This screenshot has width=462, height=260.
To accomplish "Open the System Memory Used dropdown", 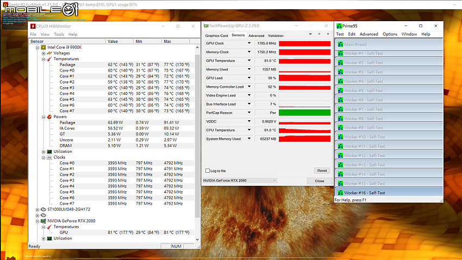I will tap(249, 139).
